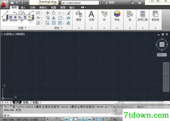Select the Line (直线) draw tool
170x121 pixels.
5,16
